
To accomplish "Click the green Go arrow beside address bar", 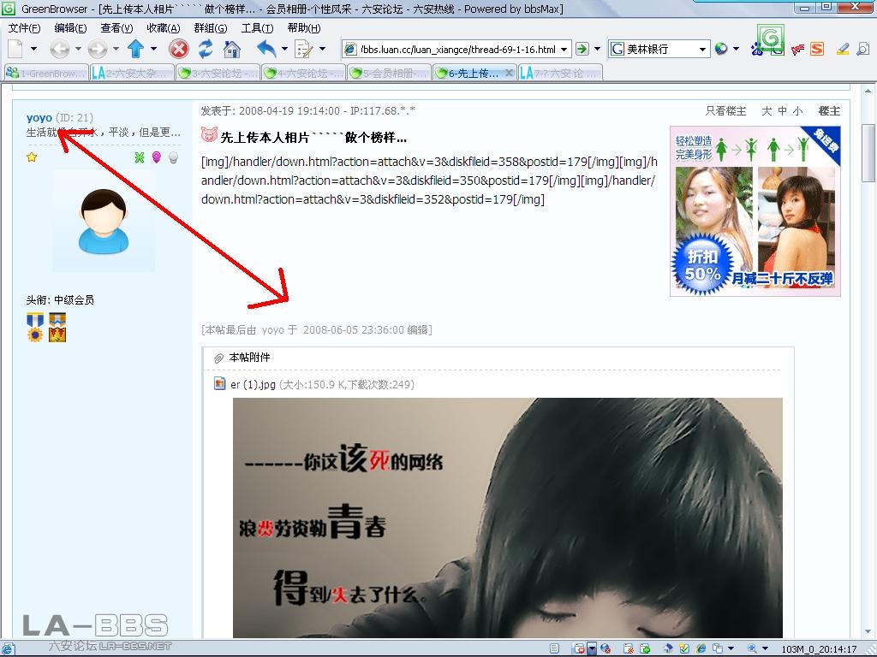I will point(582,49).
